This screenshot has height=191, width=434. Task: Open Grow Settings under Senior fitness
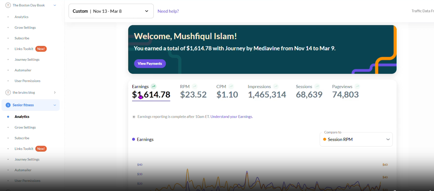(25, 127)
